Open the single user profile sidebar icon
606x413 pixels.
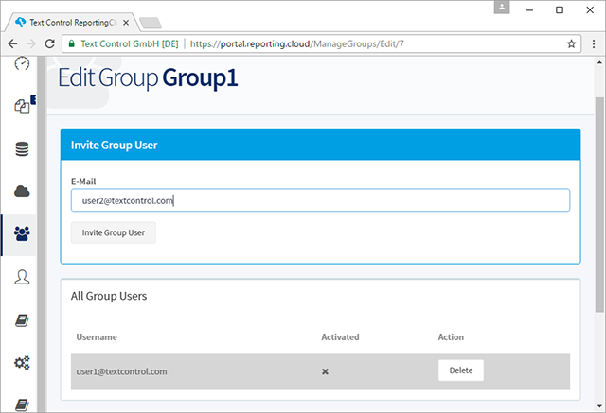(22, 277)
